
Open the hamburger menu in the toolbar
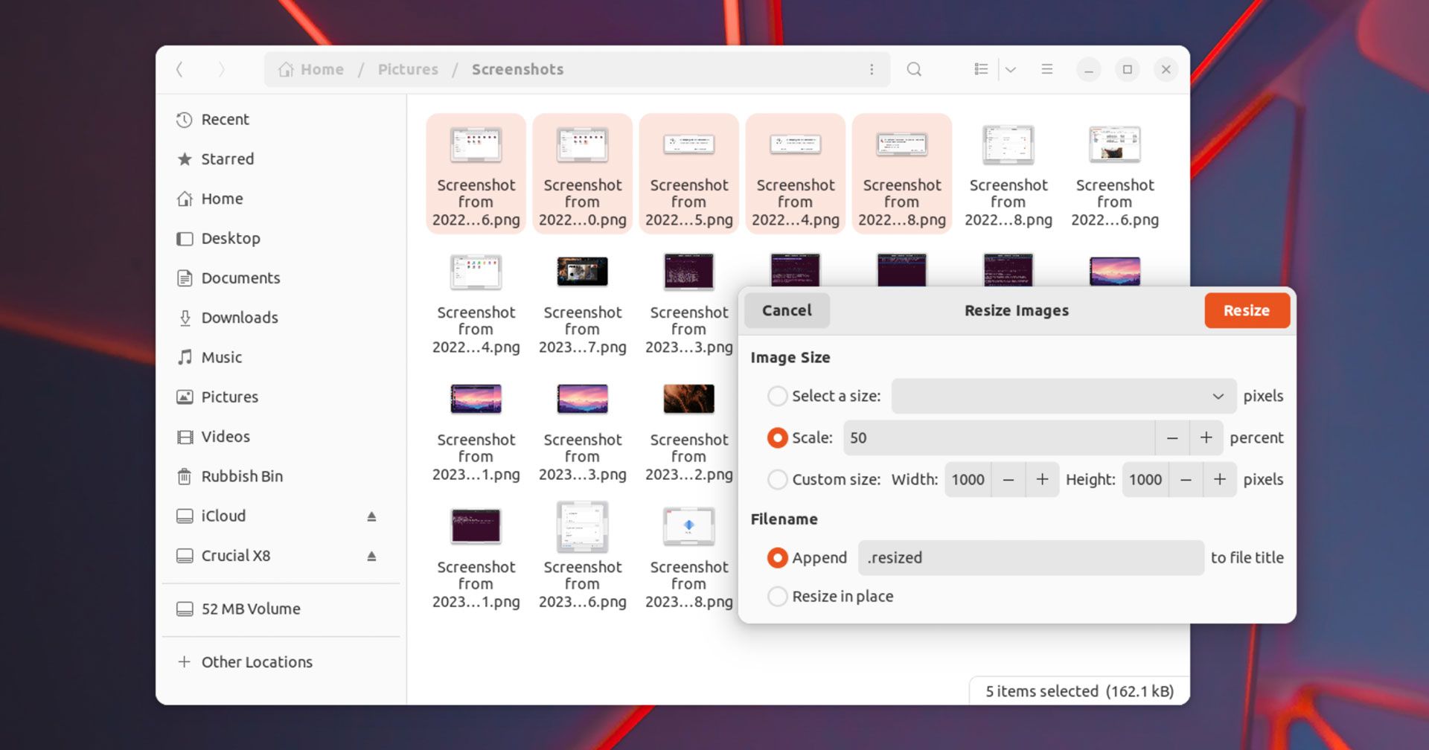(x=1046, y=69)
